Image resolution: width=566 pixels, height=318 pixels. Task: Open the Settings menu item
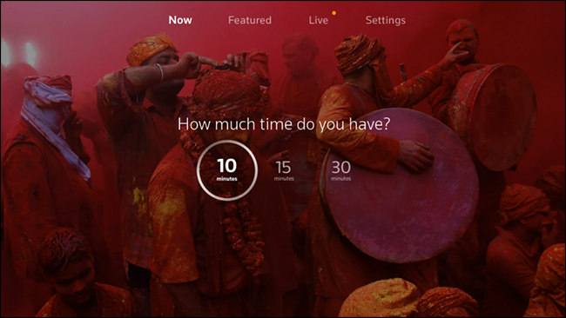pyautogui.click(x=385, y=20)
